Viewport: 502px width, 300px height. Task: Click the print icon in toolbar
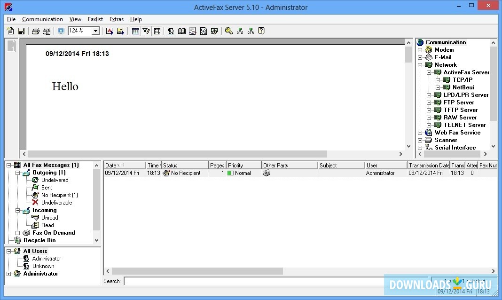[x=36, y=31]
